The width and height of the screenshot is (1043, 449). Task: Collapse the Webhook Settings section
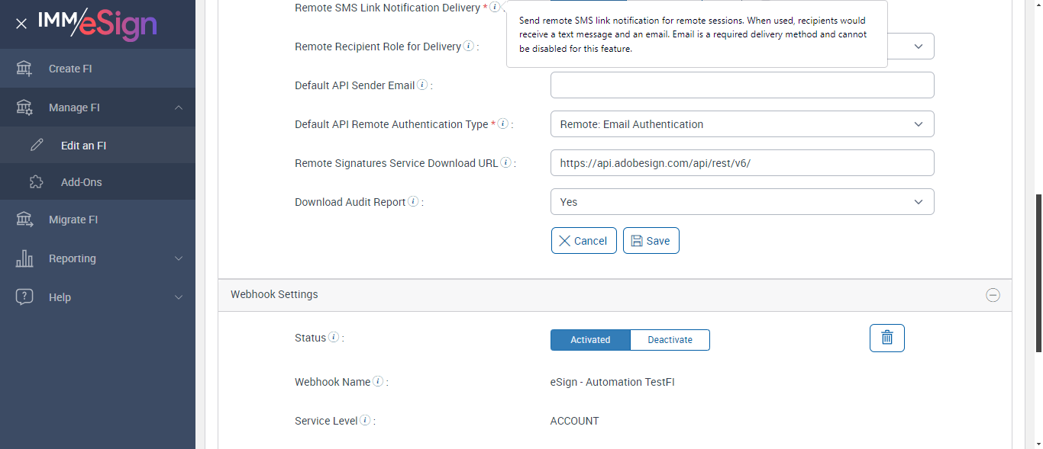tap(993, 295)
